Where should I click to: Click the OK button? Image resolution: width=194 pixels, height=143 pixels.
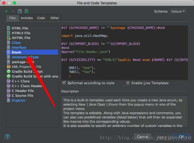181,137
